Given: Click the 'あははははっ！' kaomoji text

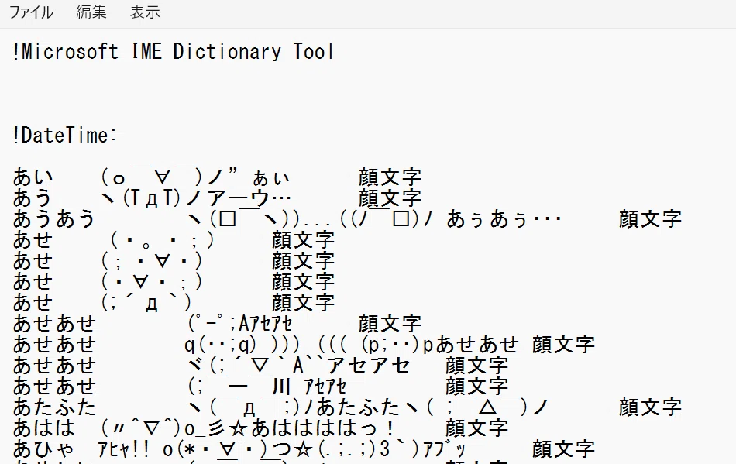Looking at the screenshot, I should 325,428.
